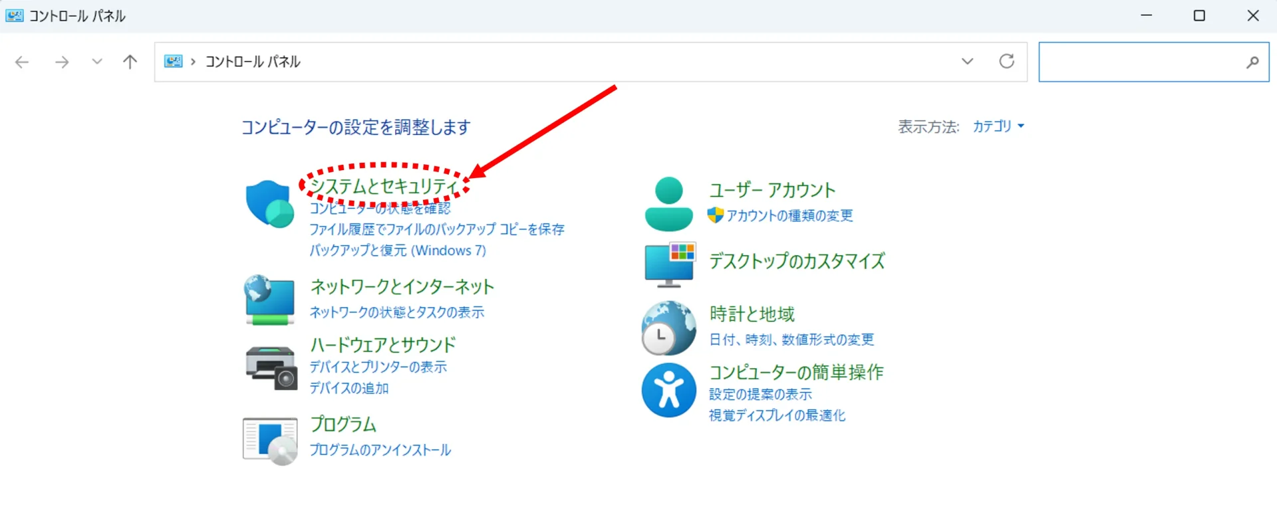1277x513 pixels.
Task: Click the breadcrumb chevron before コントロール パネル
Action: tap(194, 62)
